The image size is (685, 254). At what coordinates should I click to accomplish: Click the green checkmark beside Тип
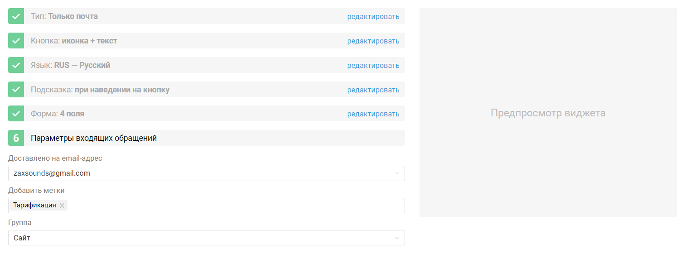point(16,16)
